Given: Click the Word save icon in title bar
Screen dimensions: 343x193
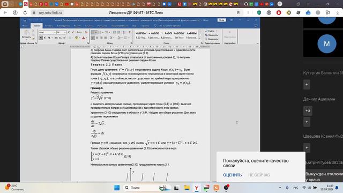Looking at the screenshot, I should point(25,20).
